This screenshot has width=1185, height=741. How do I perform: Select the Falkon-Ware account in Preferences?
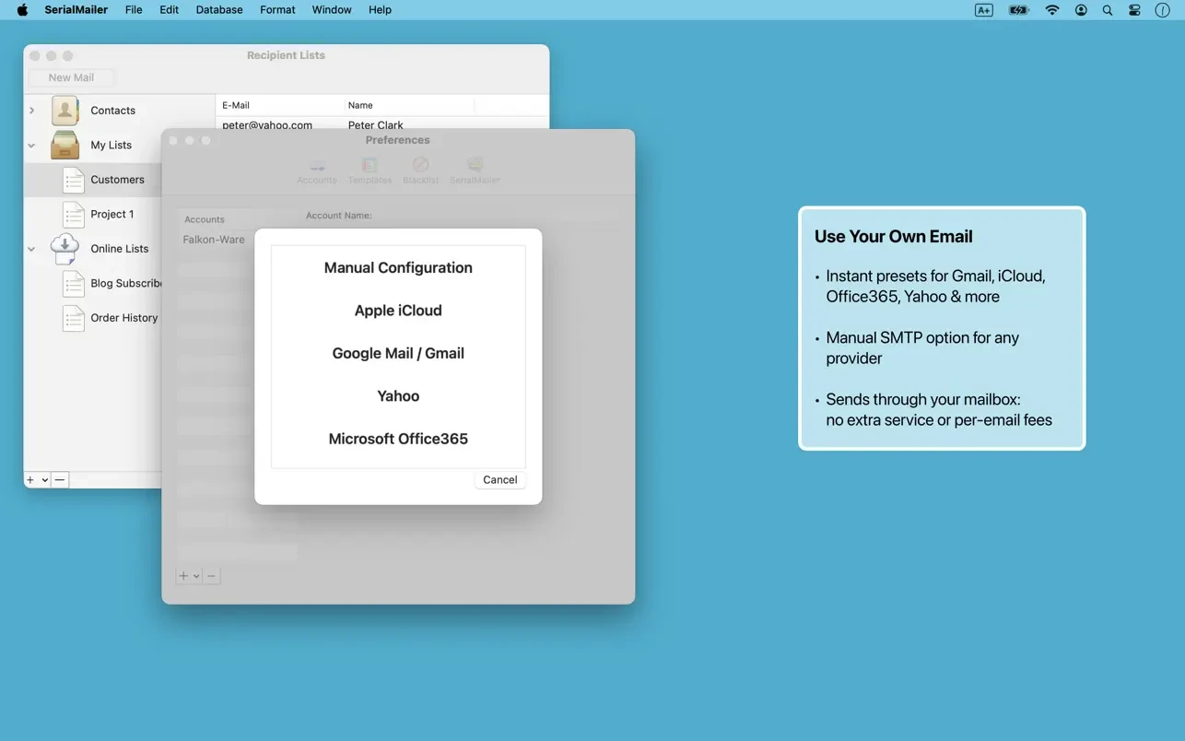click(x=214, y=240)
